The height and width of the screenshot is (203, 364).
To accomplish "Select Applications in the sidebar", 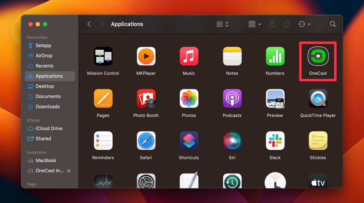I will pos(50,76).
